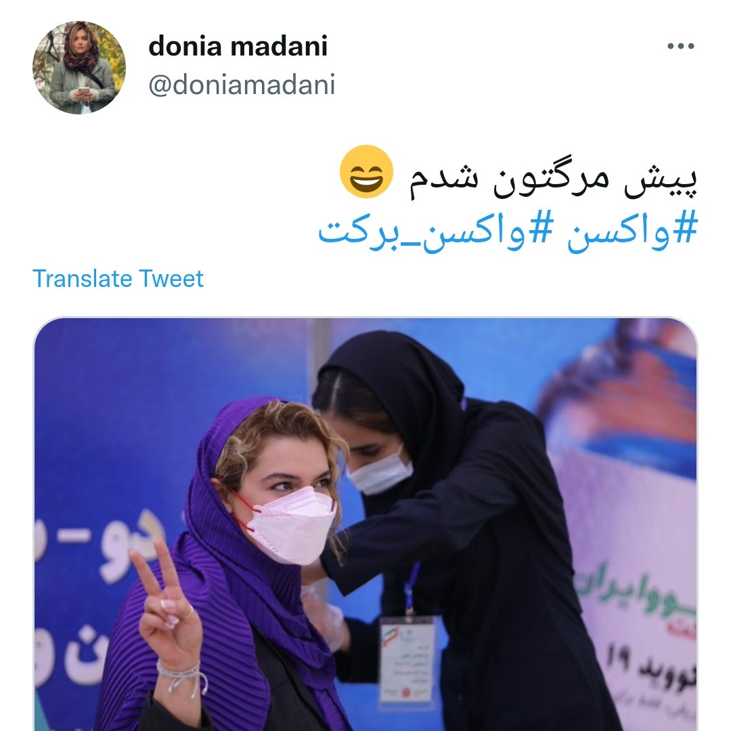Click the grinning emoji in the tweet
The image size is (731, 731).
[366, 171]
